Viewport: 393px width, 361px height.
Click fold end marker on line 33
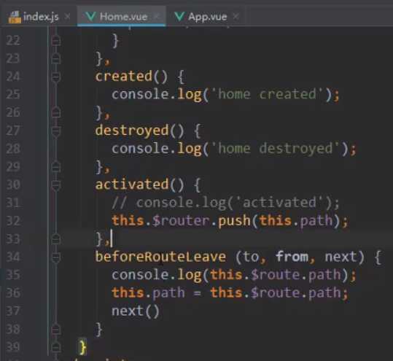56,239
